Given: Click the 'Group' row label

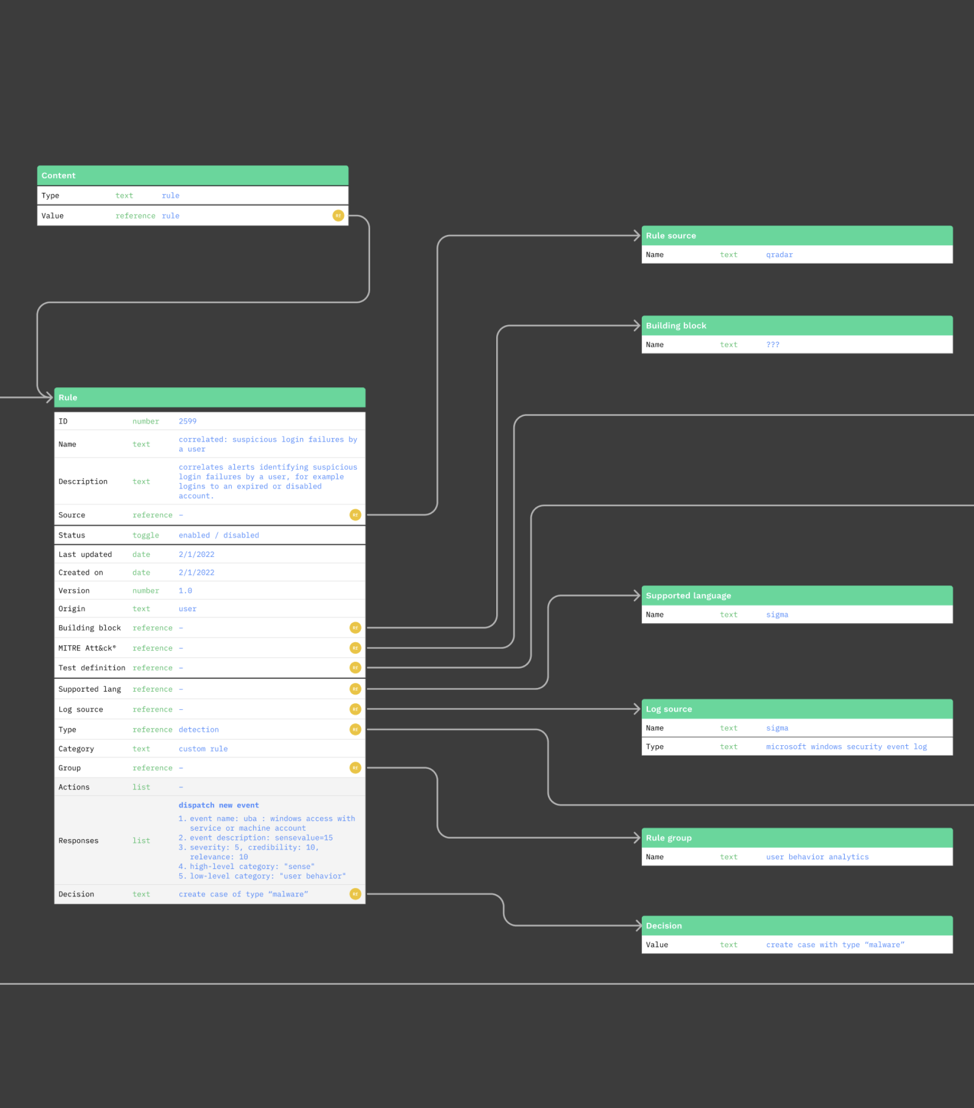Looking at the screenshot, I should click(x=69, y=767).
